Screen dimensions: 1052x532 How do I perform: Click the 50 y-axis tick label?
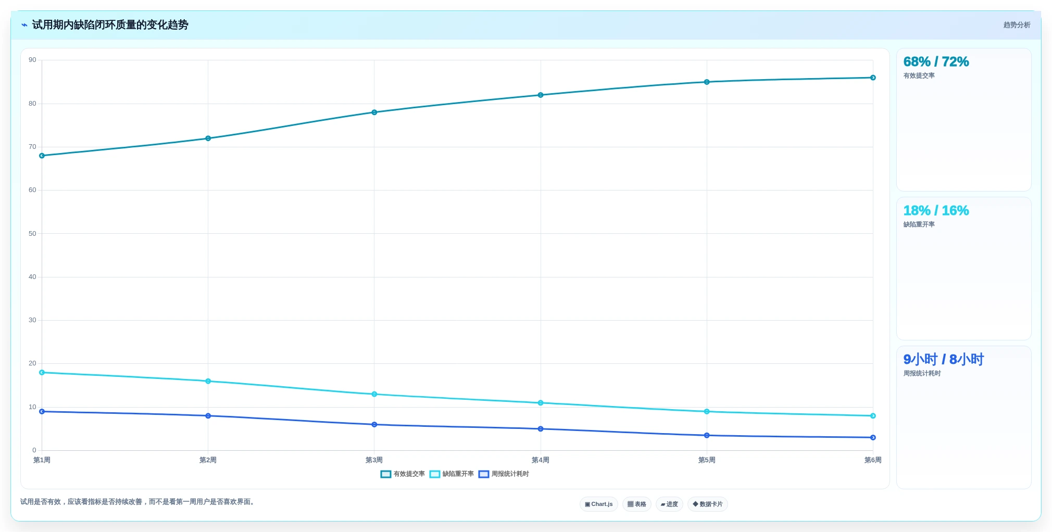[33, 234]
